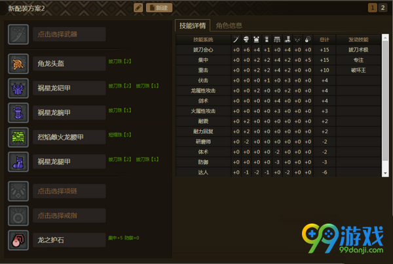This screenshot has height=264, width=393.
Task: Click the 祸星龙铠甲 chest armor icon
Action: click(18, 88)
